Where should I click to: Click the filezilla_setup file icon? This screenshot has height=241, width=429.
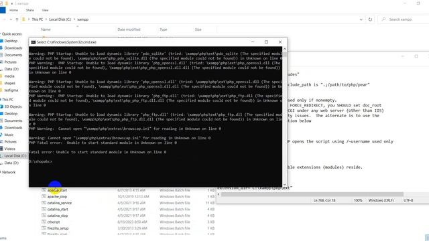(x=44, y=228)
